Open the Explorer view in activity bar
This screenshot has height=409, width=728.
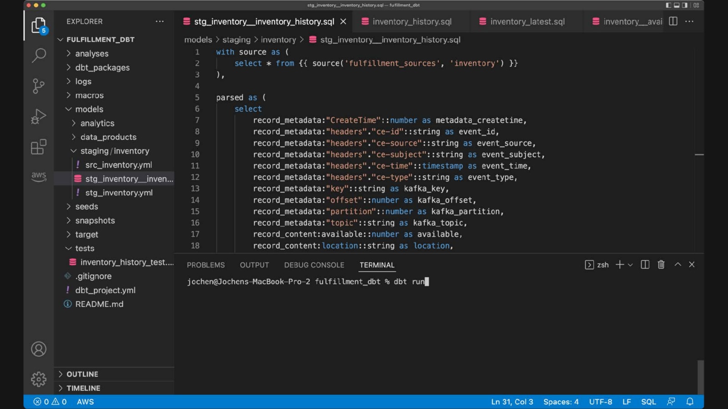tap(39, 25)
